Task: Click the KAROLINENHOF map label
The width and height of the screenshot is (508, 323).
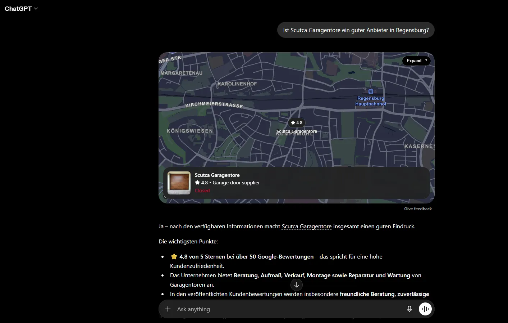Action: 237,84
